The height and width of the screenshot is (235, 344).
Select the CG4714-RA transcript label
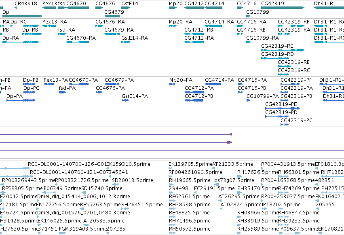point(219,22)
